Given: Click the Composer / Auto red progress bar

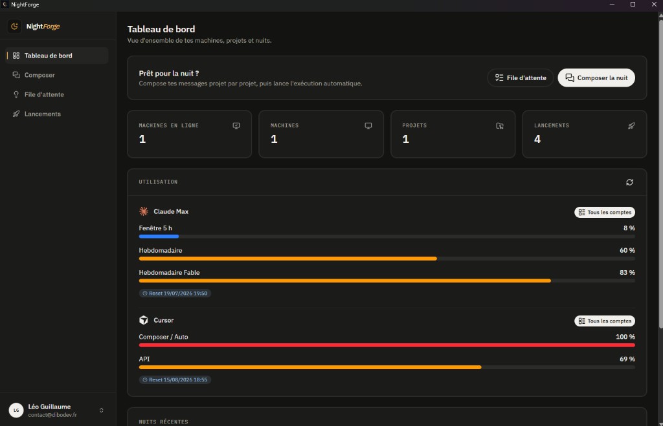Looking at the screenshot, I should point(387,345).
